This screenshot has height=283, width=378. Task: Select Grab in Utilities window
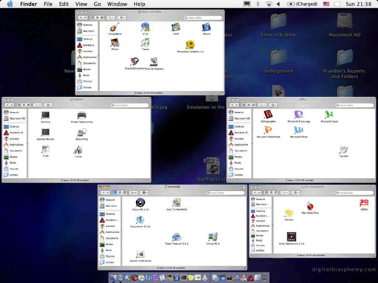[x=45, y=150]
